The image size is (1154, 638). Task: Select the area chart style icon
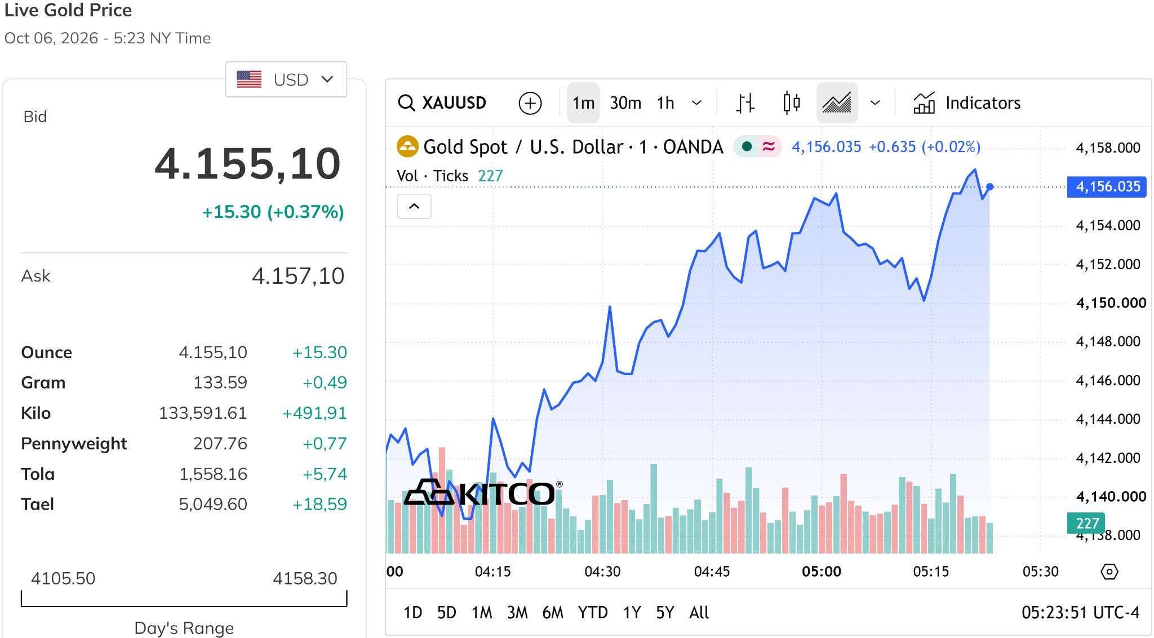click(837, 103)
